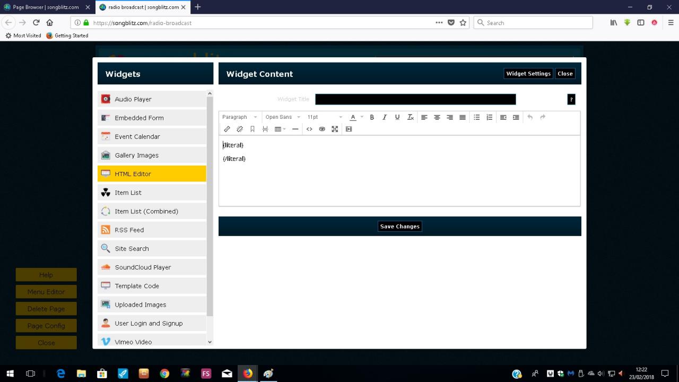Click the Menu Editor button
This screenshot has height=382, width=679.
46,292
